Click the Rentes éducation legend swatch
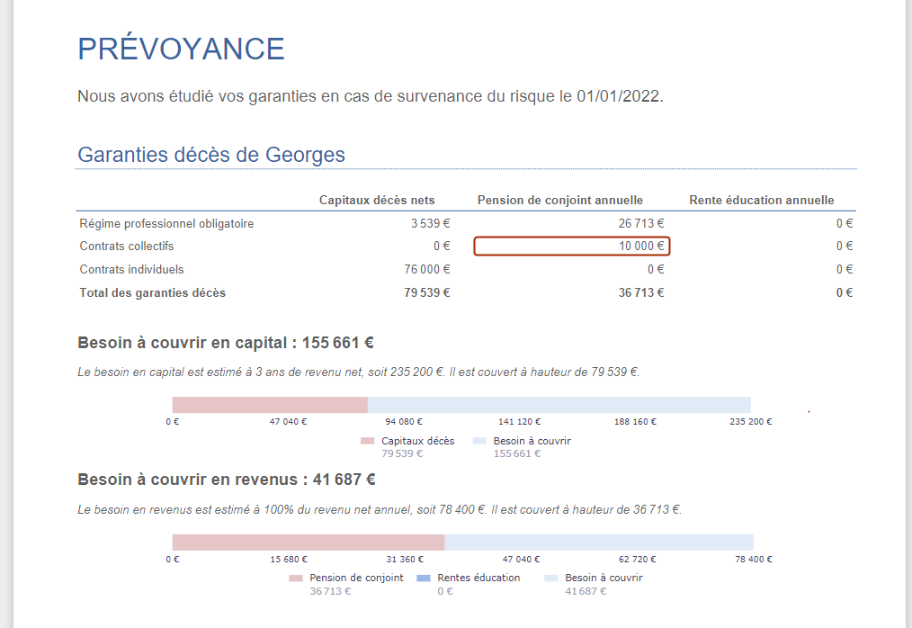912x628 pixels. click(x=424, y=578)
